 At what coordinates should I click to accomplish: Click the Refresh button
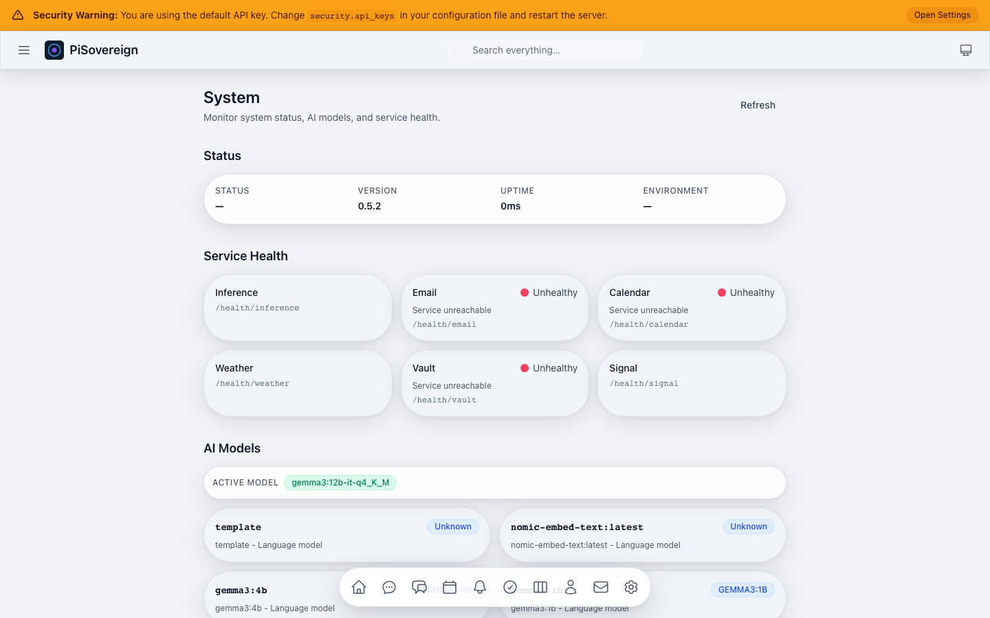coord(758,105)
